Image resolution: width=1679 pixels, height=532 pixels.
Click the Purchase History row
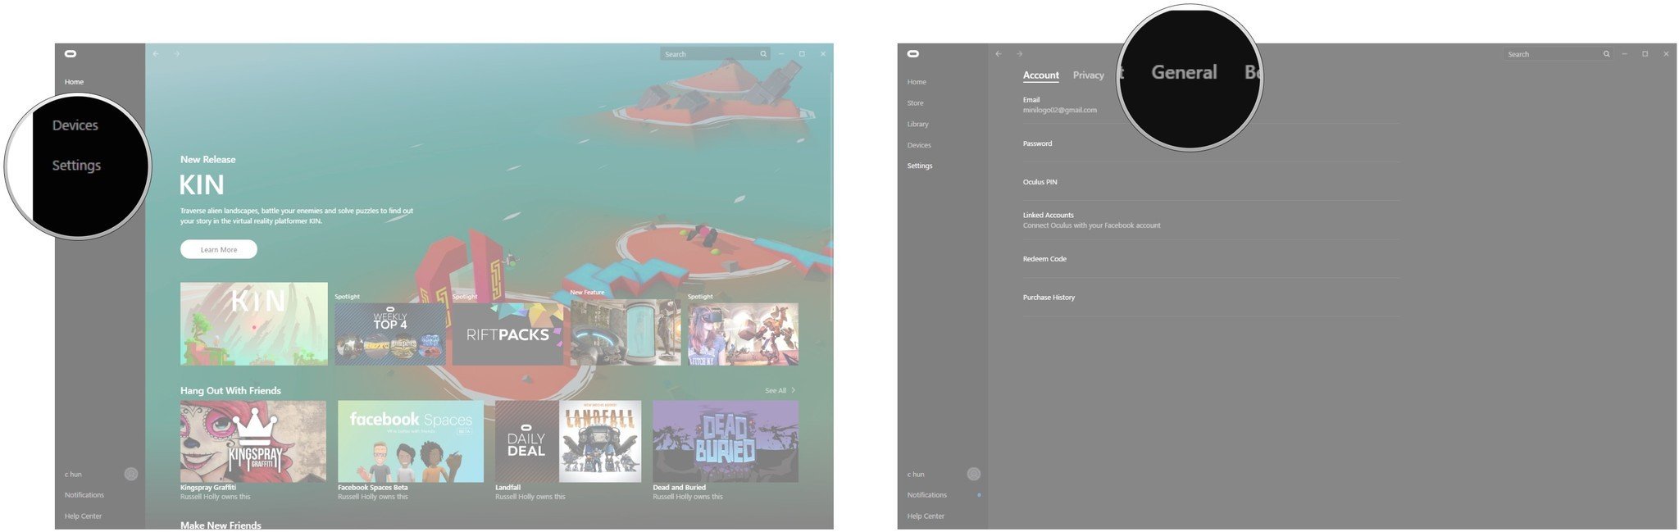click(1211, 298)
